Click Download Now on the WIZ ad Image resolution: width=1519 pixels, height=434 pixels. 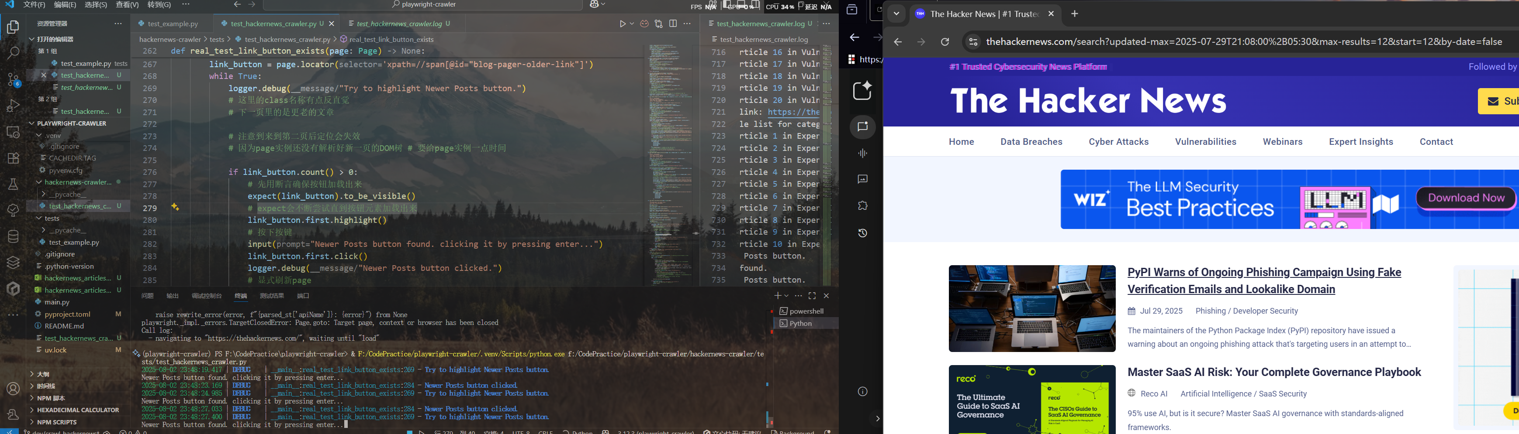click(1466, 198)
